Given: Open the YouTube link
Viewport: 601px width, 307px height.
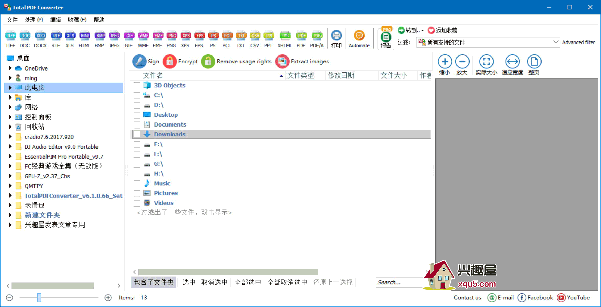Looking at the screenshot, I should tap(573, 298).
